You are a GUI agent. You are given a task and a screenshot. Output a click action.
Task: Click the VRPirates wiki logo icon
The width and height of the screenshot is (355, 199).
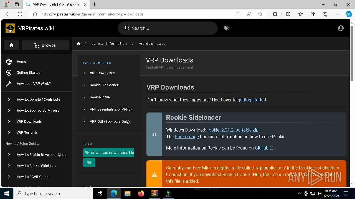click(x=10, y=28)
